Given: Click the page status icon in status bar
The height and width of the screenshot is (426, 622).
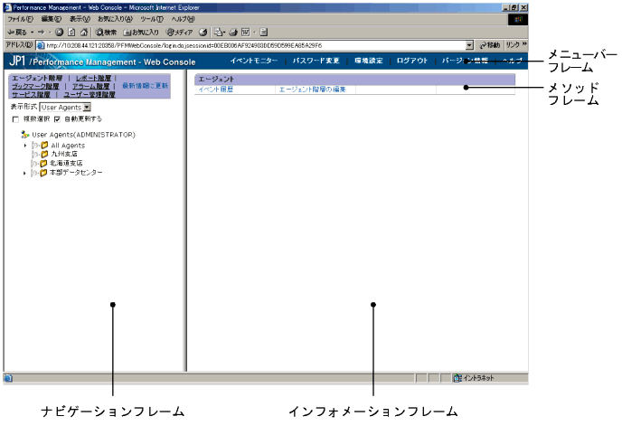Looking at the screenshot, I should 8,378.
